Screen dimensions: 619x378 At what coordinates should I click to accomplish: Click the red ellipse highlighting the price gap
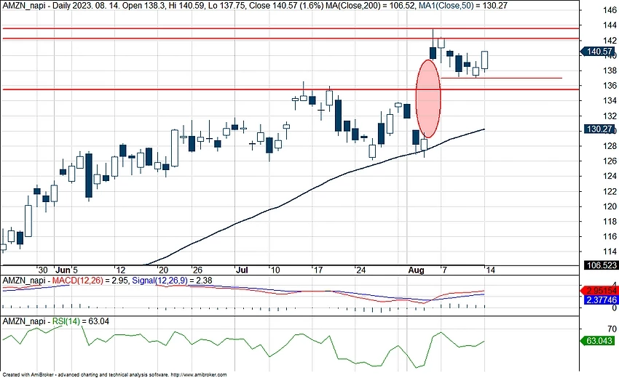pyautogui.click(x=428, y=99)
